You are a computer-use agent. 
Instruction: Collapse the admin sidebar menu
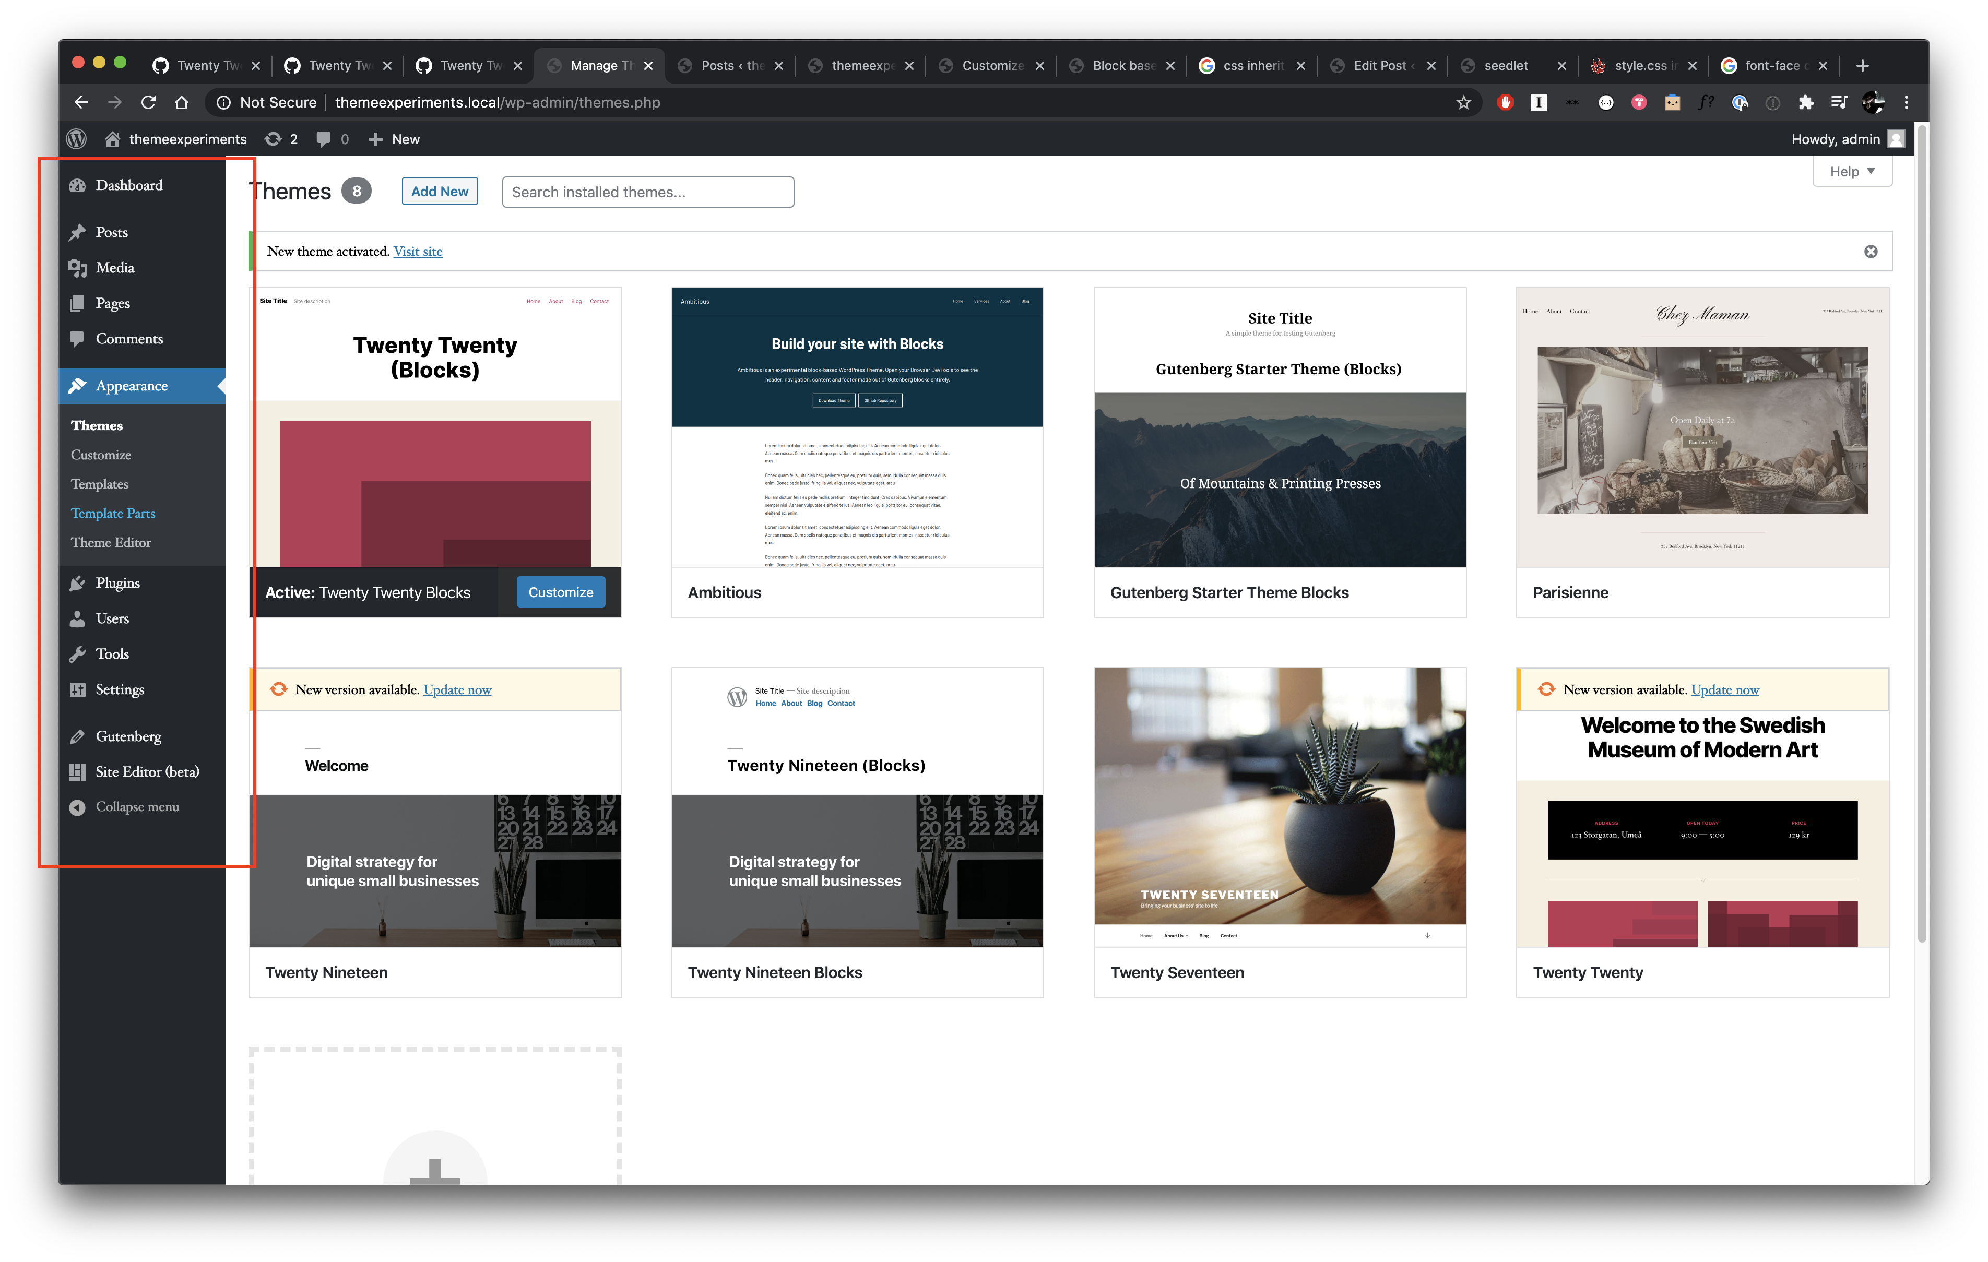point(142,807)
